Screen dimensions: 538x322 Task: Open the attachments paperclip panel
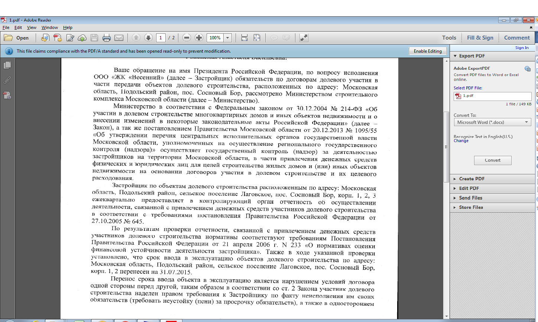pyautogui.click(x=7, y=80)
